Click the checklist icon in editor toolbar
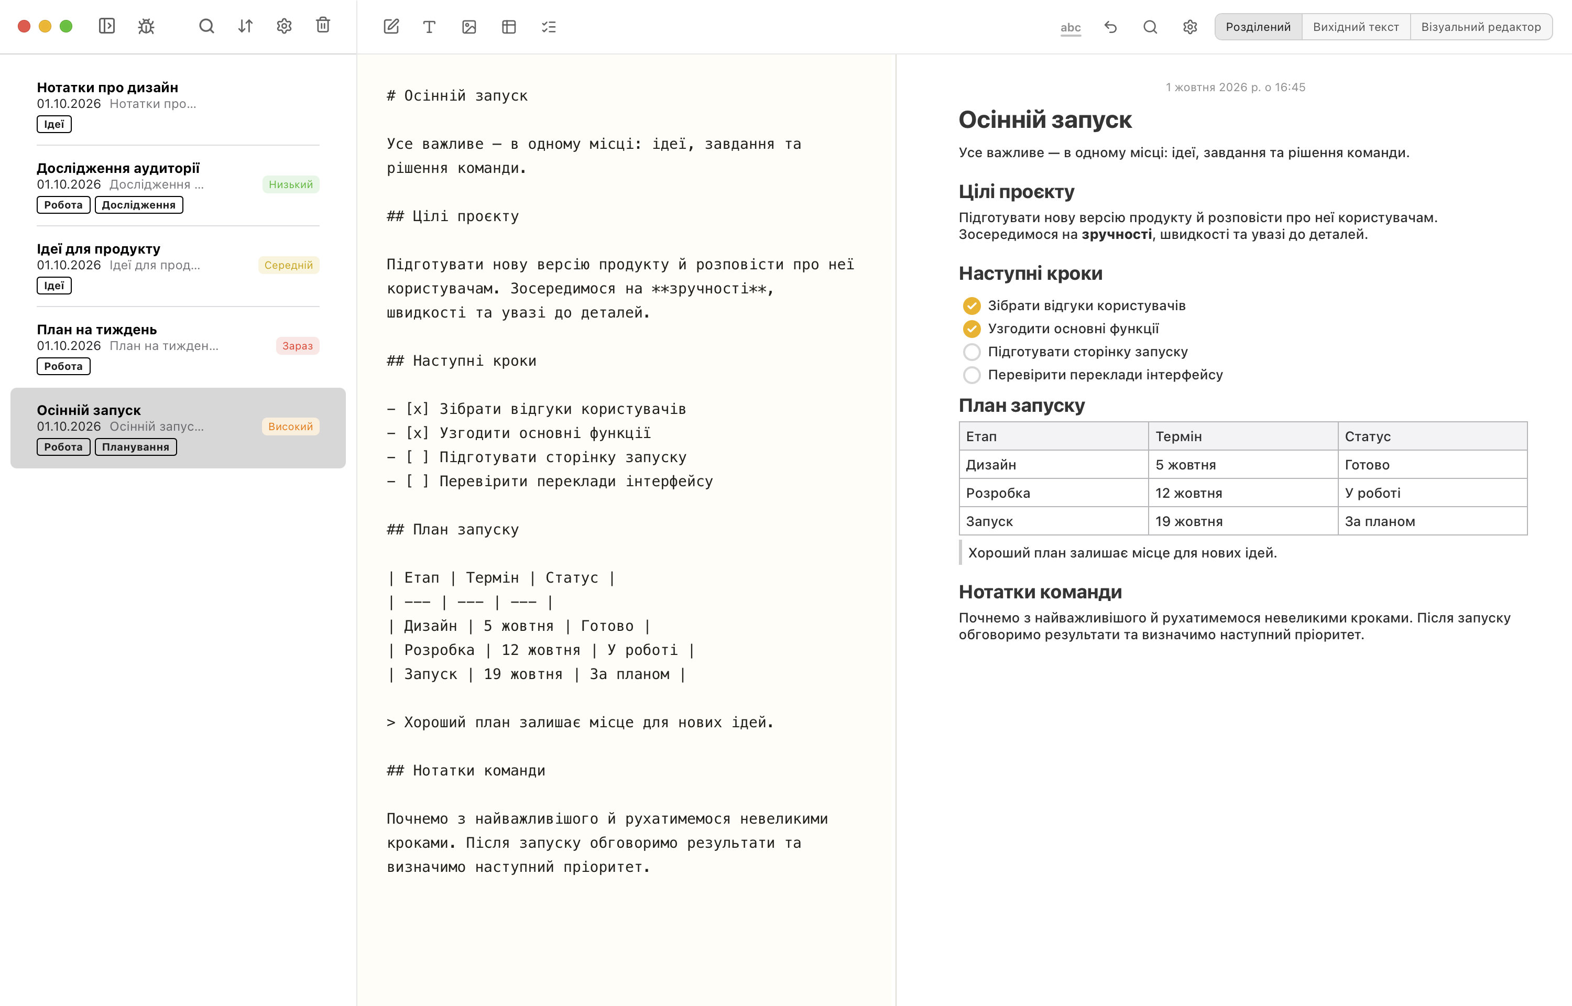Image resolution: width=1572 pixels, height=1006 pixels. [549, 27]
